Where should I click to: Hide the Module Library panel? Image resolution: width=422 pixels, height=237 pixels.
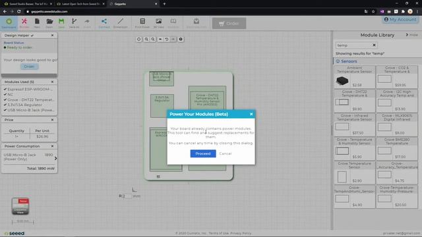pyautogui.click(x=412, y=35)
